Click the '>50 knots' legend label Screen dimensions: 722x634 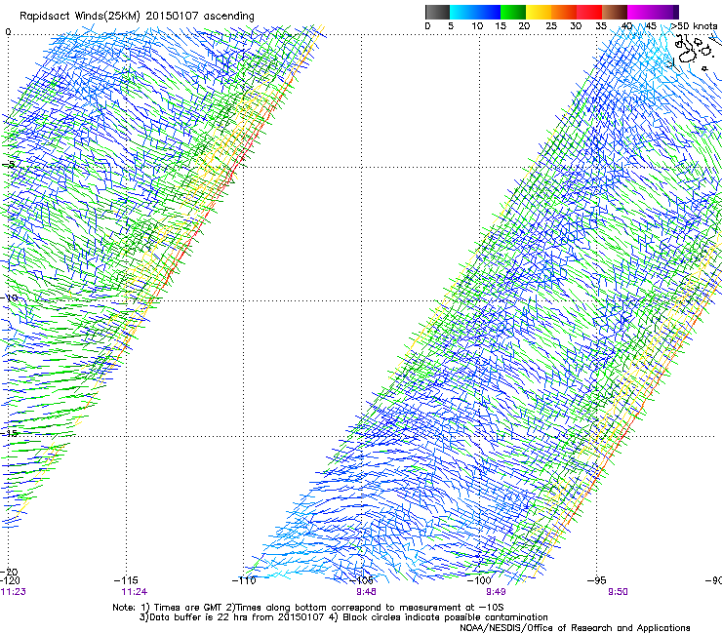[694, 26]
